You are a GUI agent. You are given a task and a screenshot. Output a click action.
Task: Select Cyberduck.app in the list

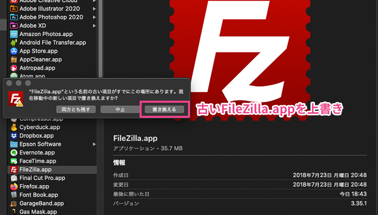coord(40,127)
